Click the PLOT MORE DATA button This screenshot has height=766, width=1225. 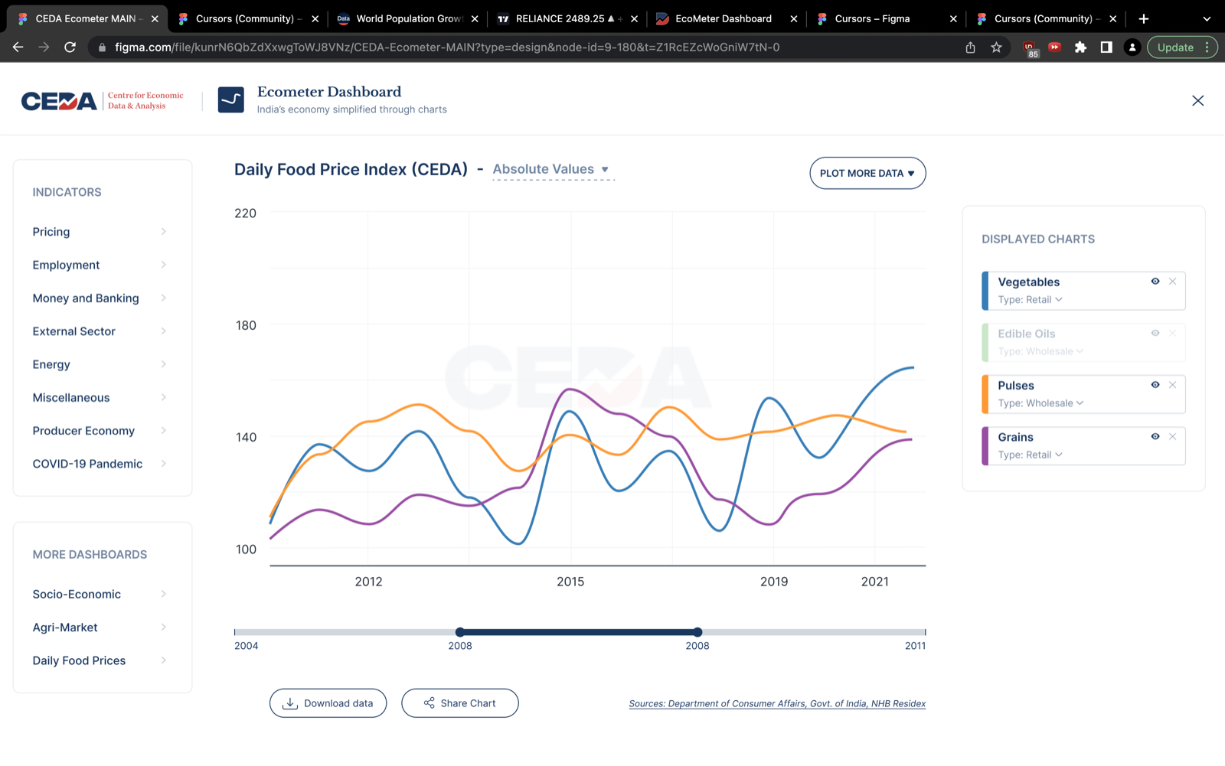[x=867, y=173]
